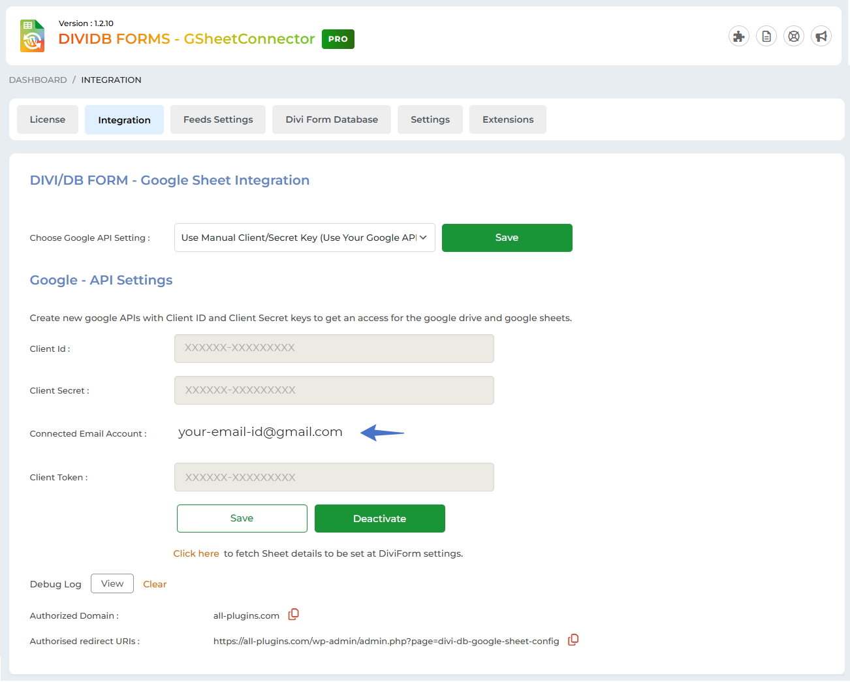
Task: Clear the Debug Log
Action: tap(155, 584)
